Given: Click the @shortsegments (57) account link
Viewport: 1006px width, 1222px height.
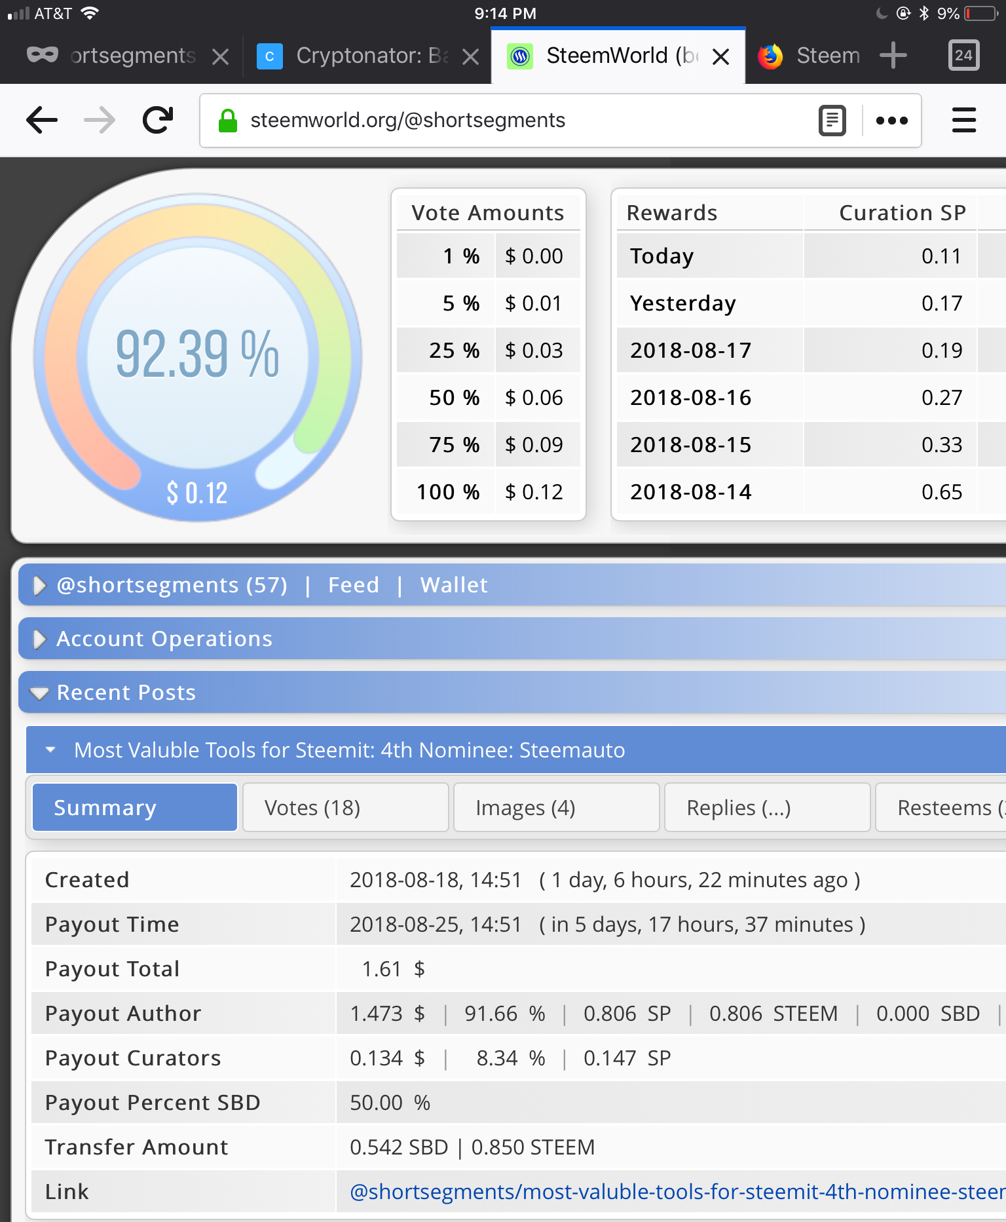Looking at the screenshot, I should [172, 585].
